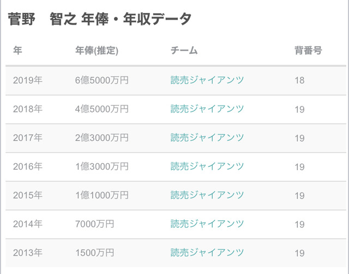Viewport: 349px width, 274px height.
Task: Click the 菅野 智之 年俸・年収データ heading
Action: pos(100,19)
